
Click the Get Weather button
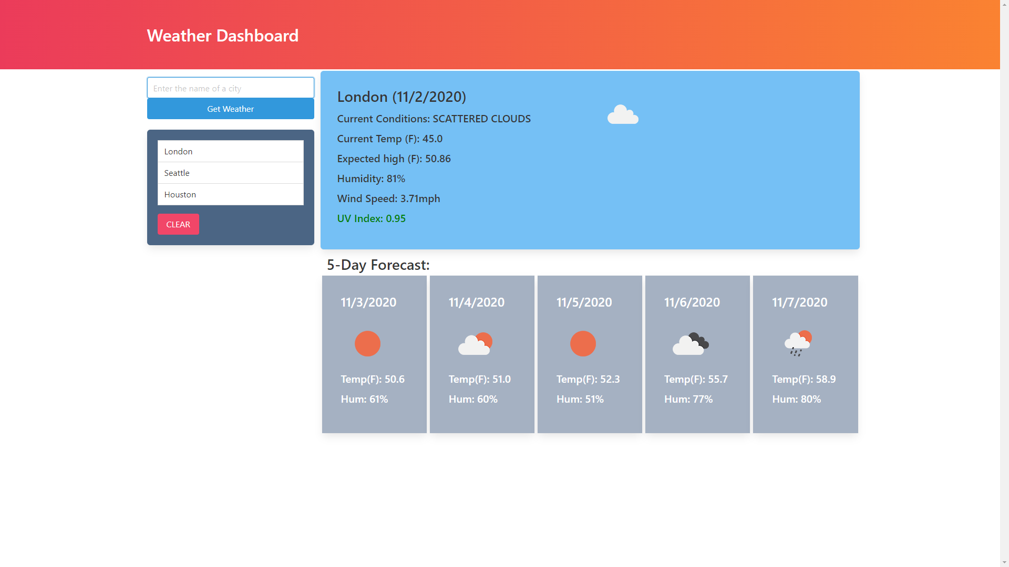(x=230, y=109)
